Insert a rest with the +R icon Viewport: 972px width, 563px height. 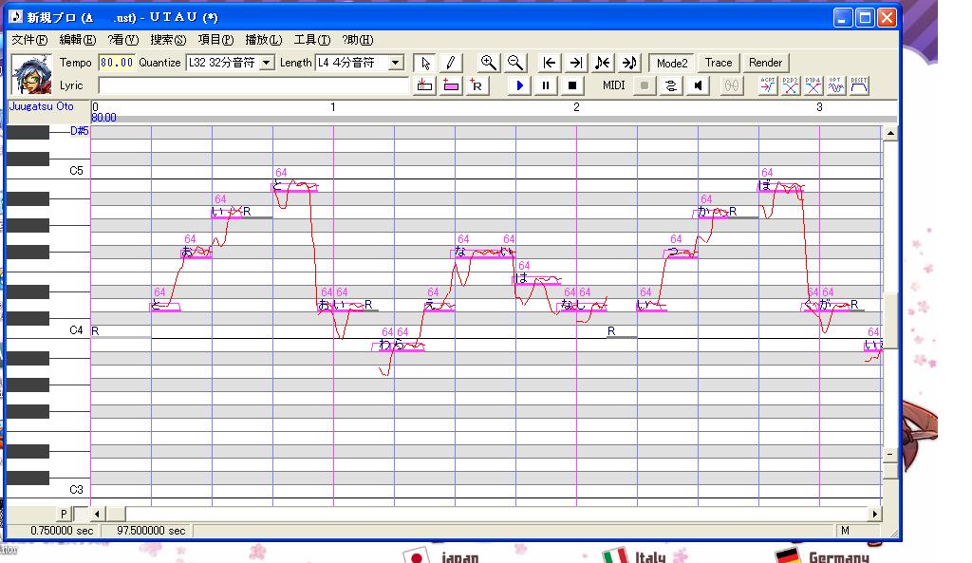(x=477, y=85)
